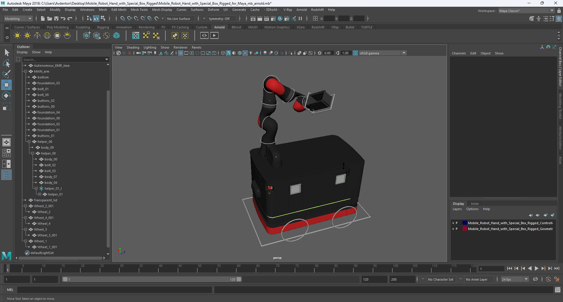Select the Move tool in toolbox
This screenshot has width=563, height=302.
pyautogui.click(x=6, y=85)
